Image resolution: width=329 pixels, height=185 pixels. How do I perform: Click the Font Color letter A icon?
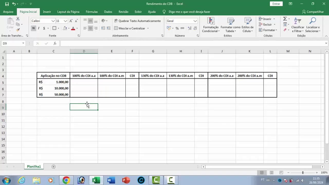[73, 28]
